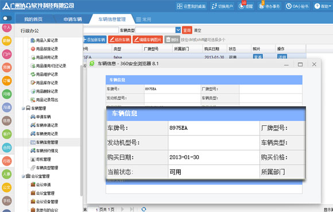Click the 编辑车辆图片 button

pos(148,40)
